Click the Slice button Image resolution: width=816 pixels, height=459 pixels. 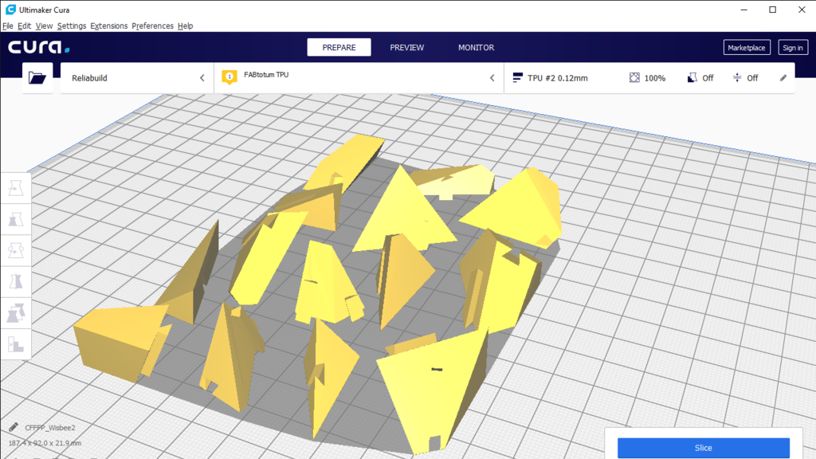pos(704,448)
